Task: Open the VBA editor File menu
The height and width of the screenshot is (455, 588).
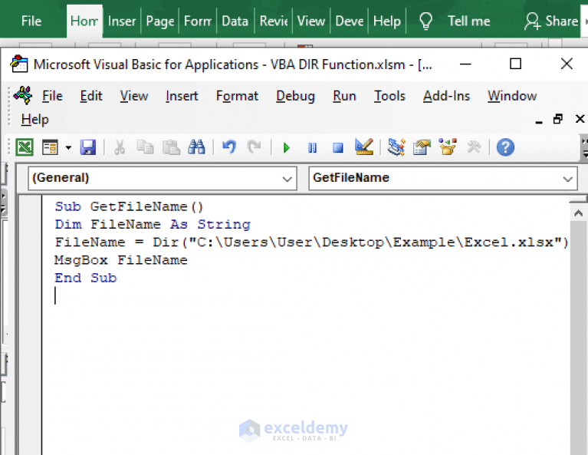Action: [52, 96]
